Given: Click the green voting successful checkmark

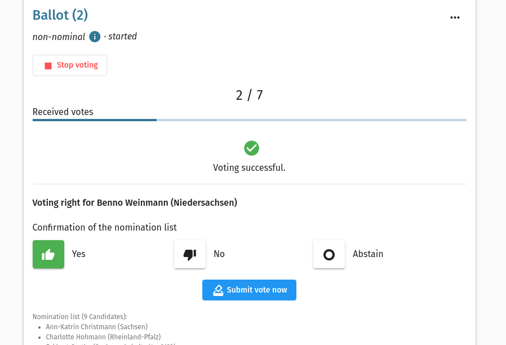Looking at the screenshot, I should click(x=251, y=148).
